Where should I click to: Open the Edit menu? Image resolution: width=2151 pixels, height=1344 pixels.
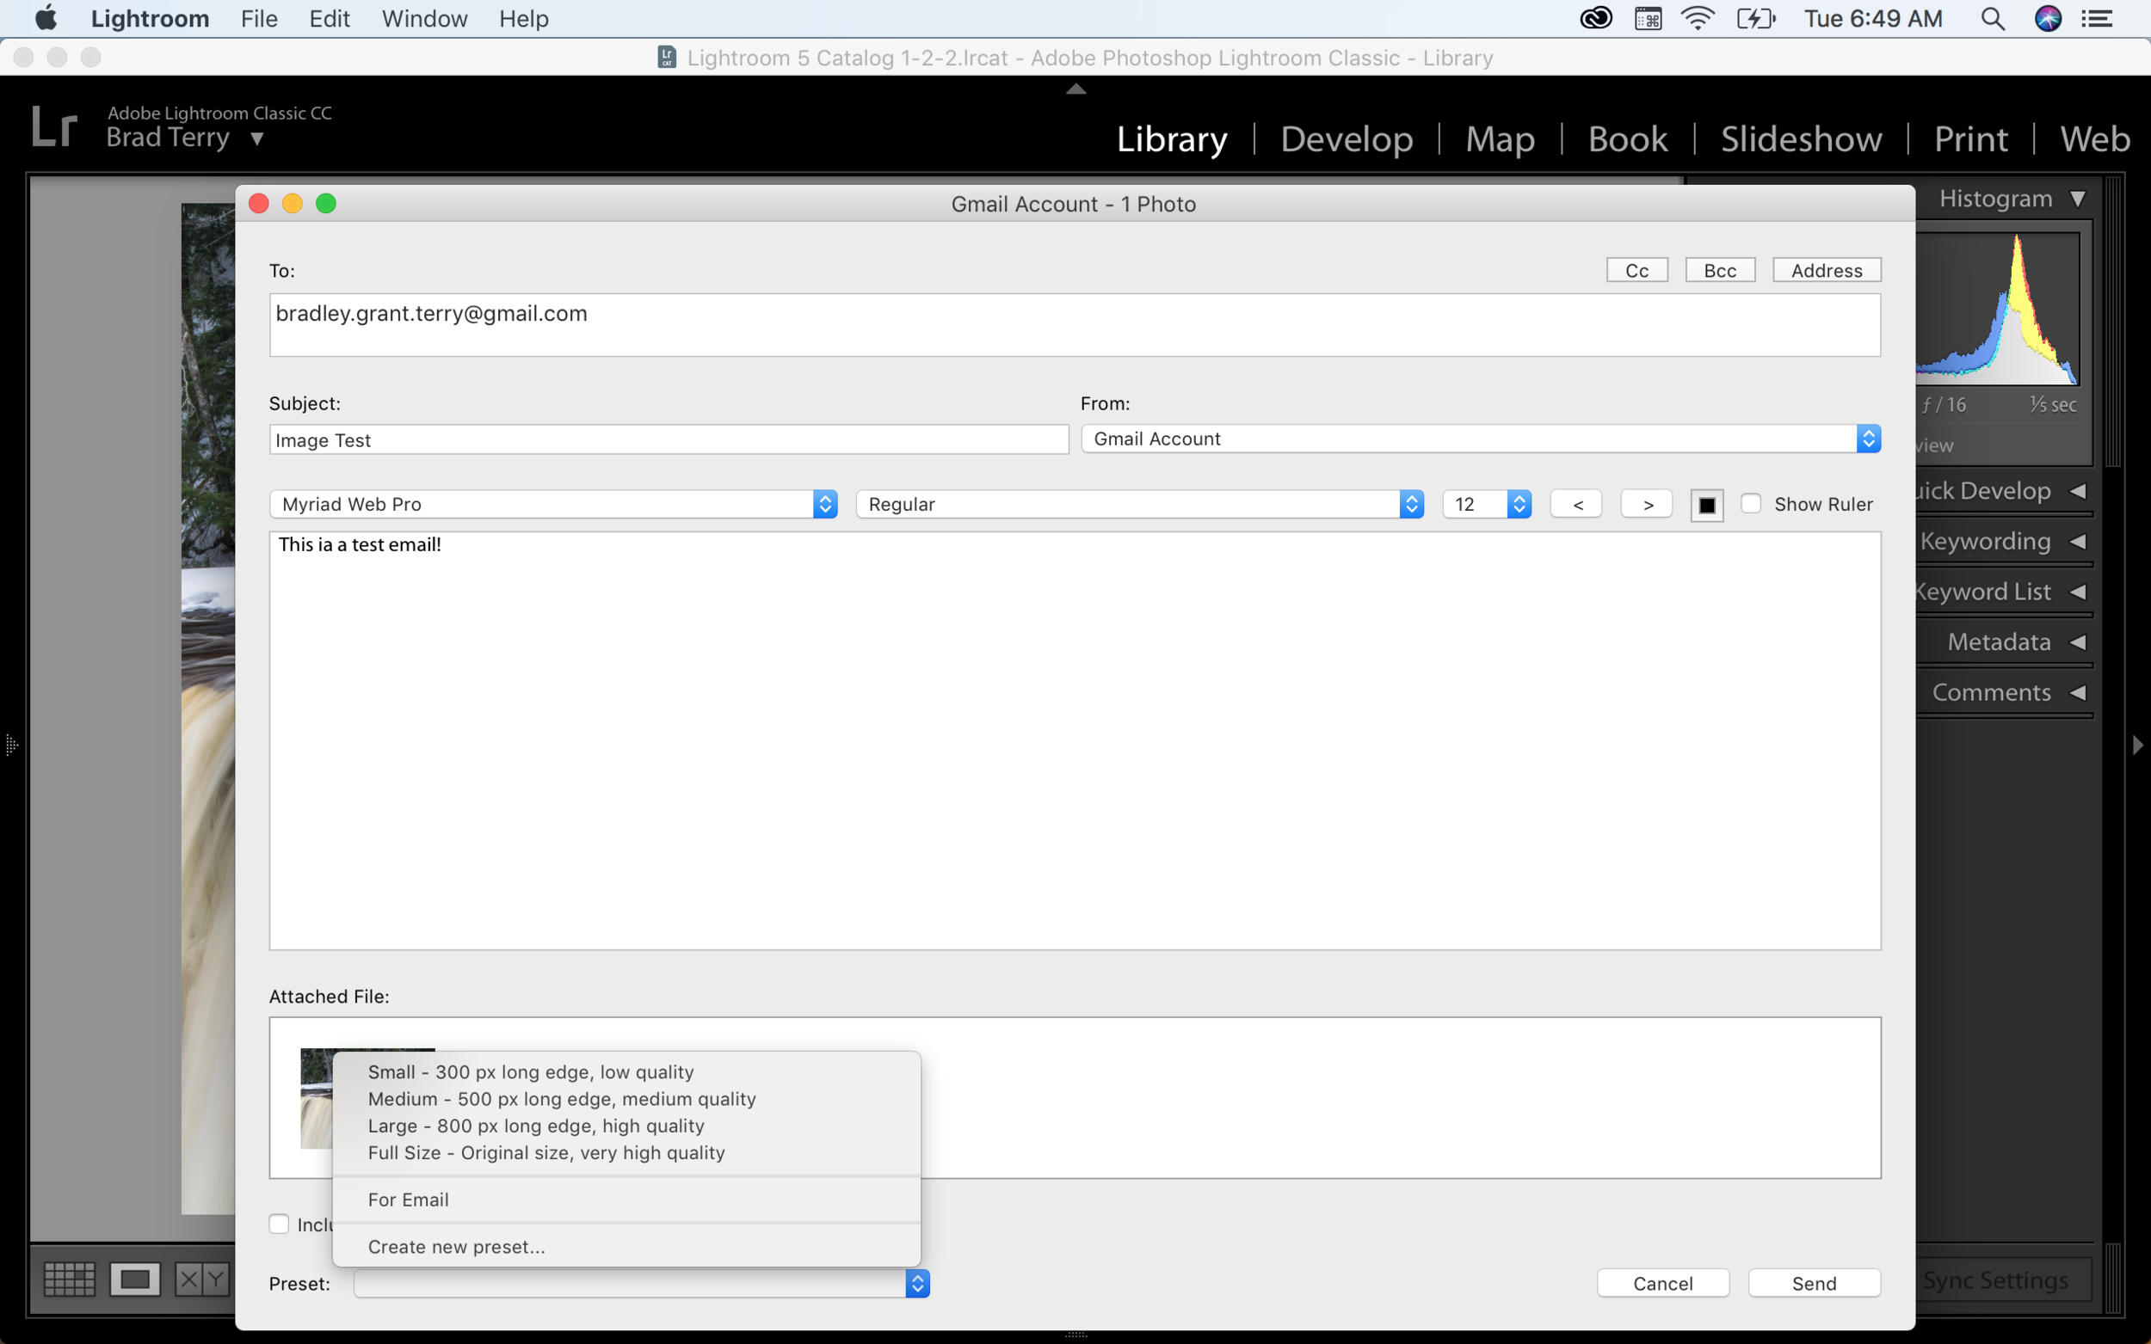coord(329,19)
